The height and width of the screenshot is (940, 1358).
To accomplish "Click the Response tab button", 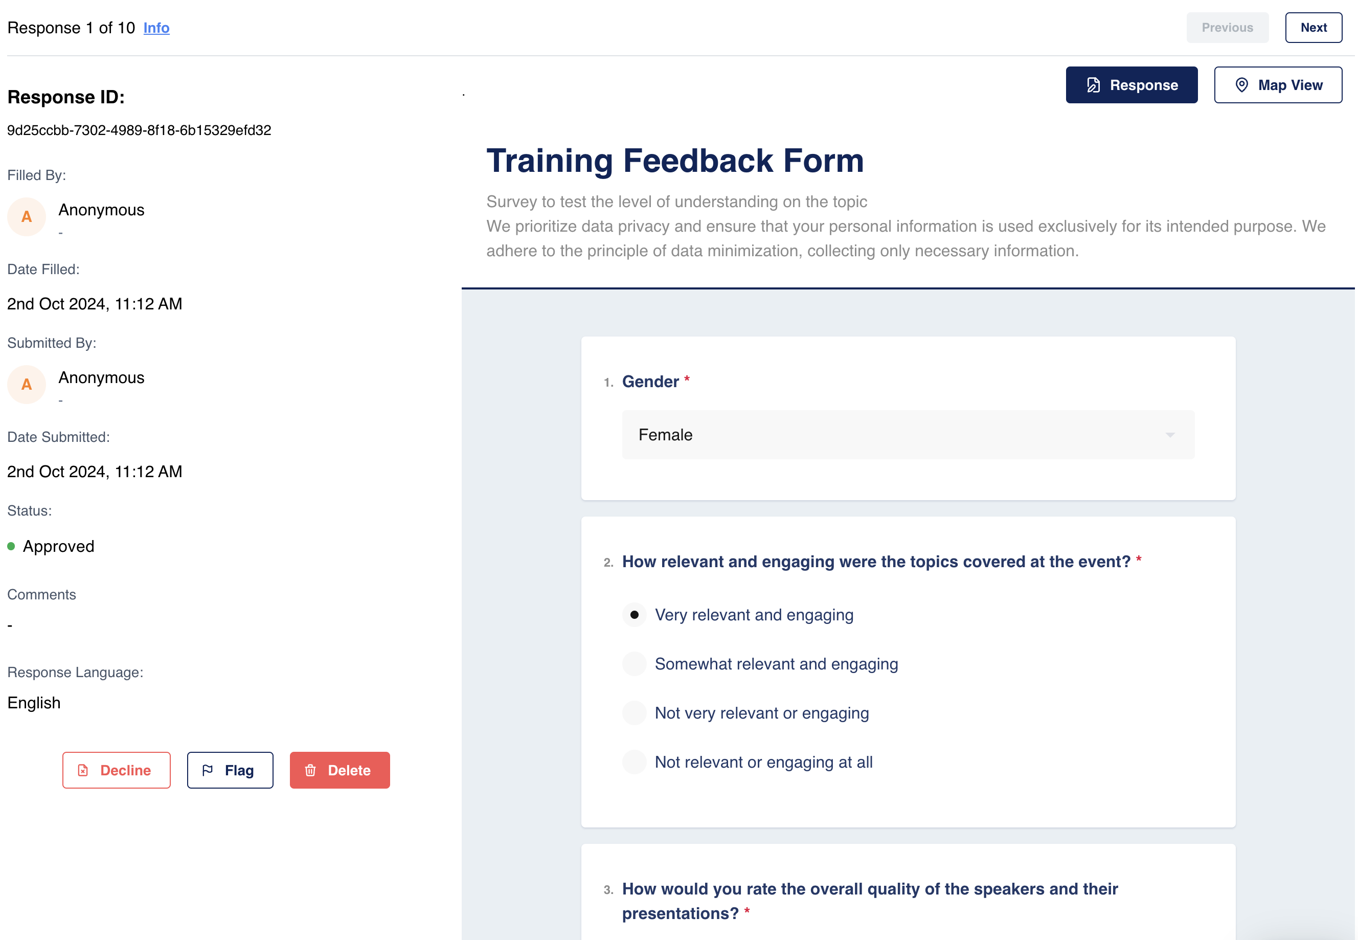I will [1132, 83].
